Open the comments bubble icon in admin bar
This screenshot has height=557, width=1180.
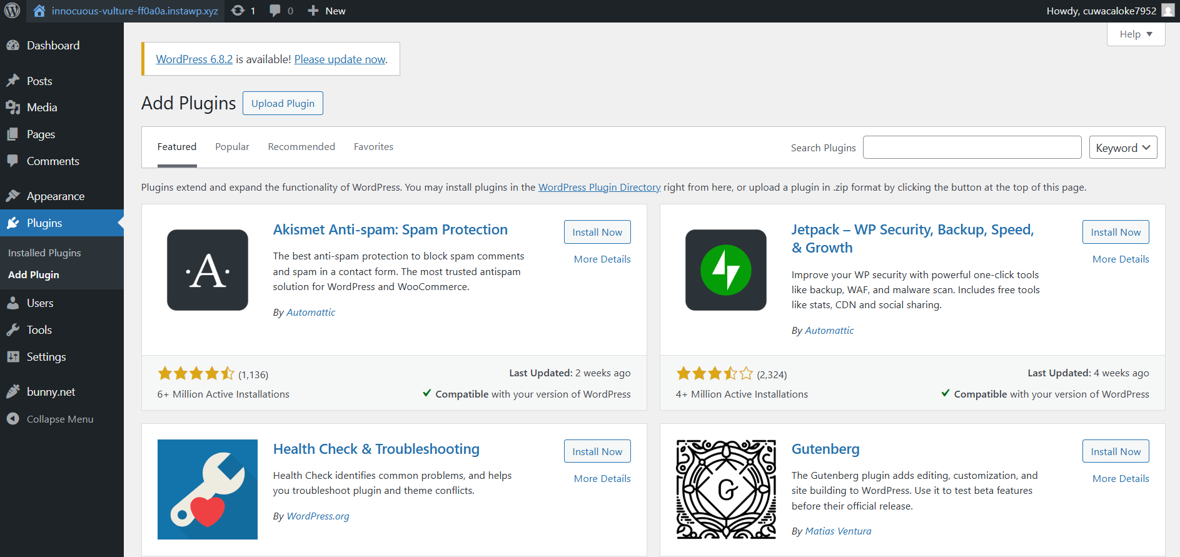pos(275,11)
